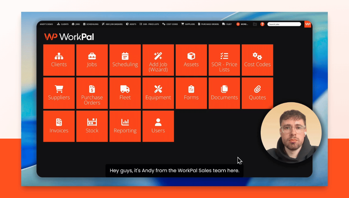Viewport: 349px width, 198px height.
Task: Click the orange WP logo button top-right
Action: [308, 24]
